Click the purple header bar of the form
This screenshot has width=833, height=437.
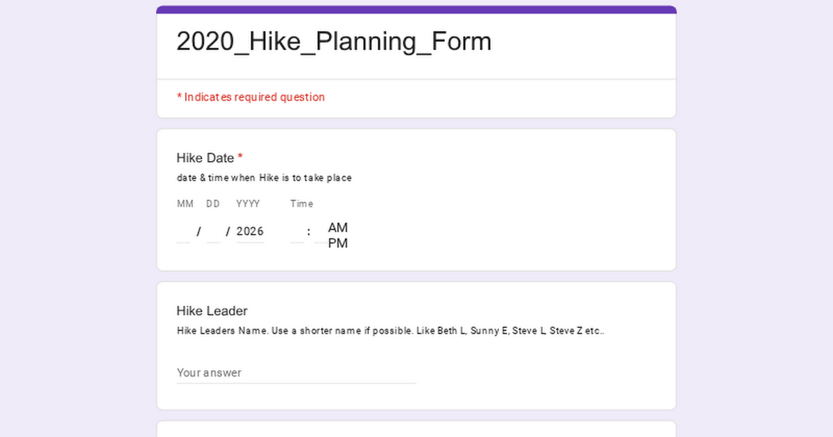(416, 8)
